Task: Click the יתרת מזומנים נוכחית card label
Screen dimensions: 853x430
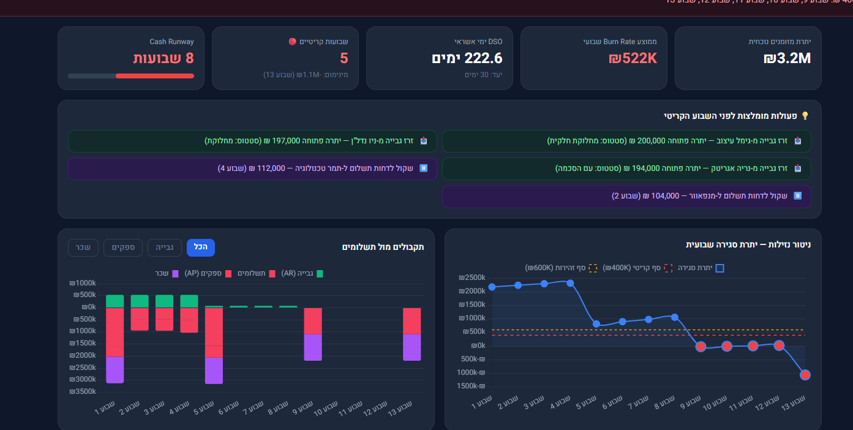Action: point(780,42)
